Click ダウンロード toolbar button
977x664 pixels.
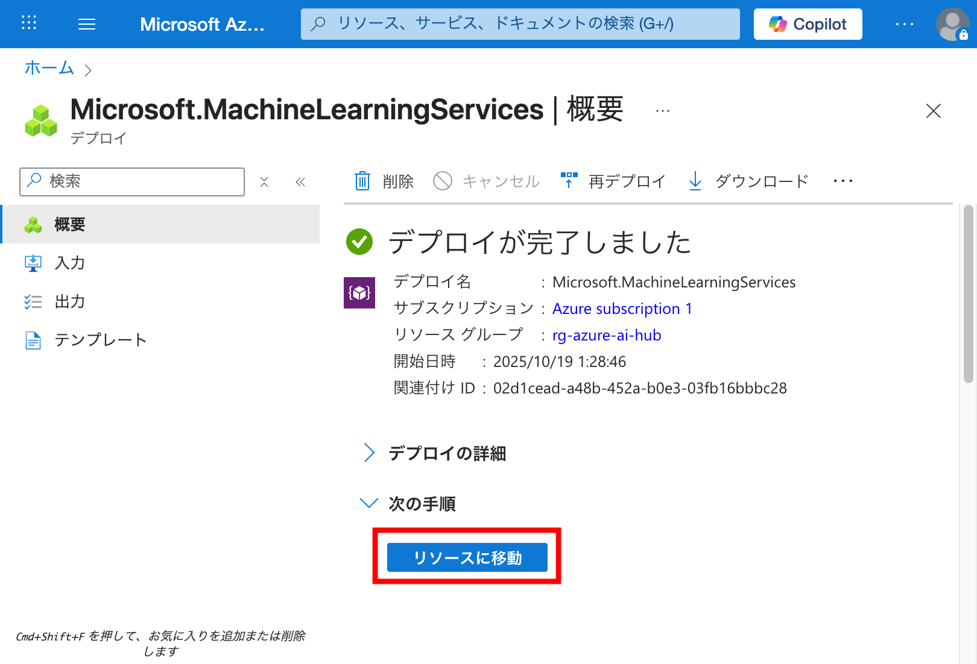748,181
